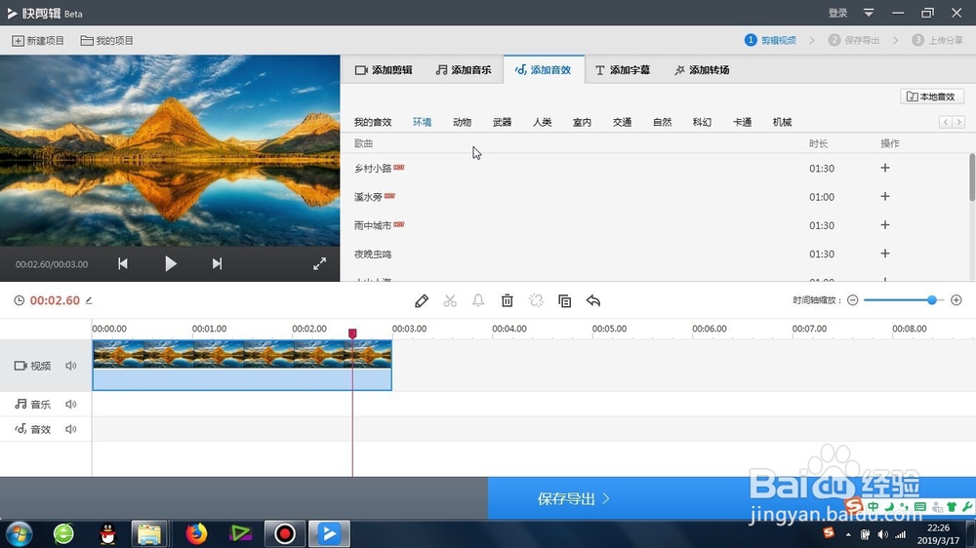Click the copy clip icon

pos(564,301)
